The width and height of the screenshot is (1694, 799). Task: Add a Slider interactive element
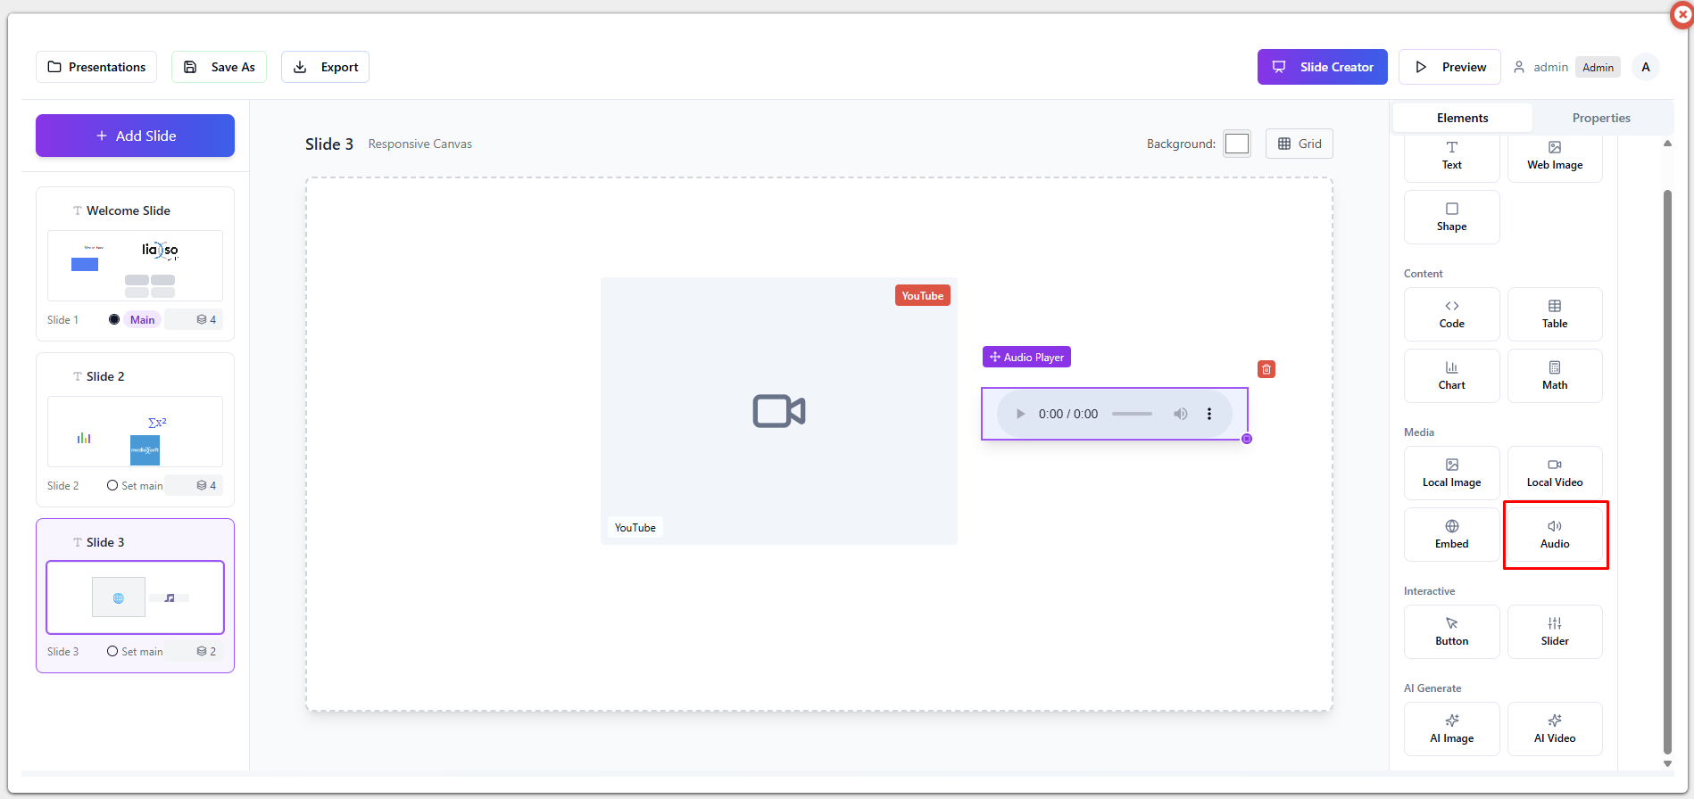coord(1554,631)
